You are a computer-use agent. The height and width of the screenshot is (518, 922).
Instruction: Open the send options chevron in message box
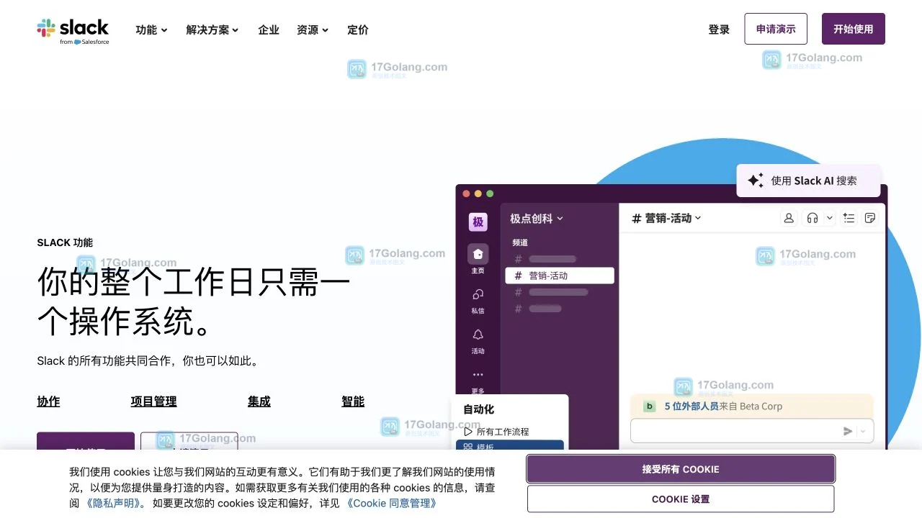[x=864, y=431]
